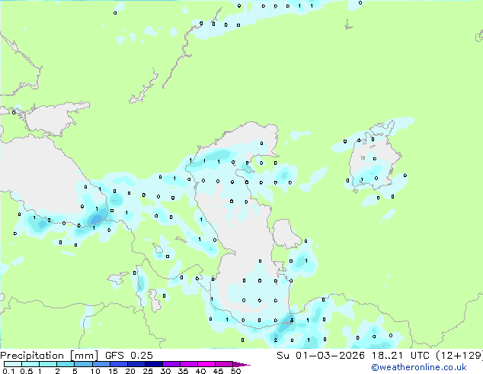Click the 'Precipitation [mm]' title text
The width and height of the screenshot is (483, 374).
[x=49, y=356]
